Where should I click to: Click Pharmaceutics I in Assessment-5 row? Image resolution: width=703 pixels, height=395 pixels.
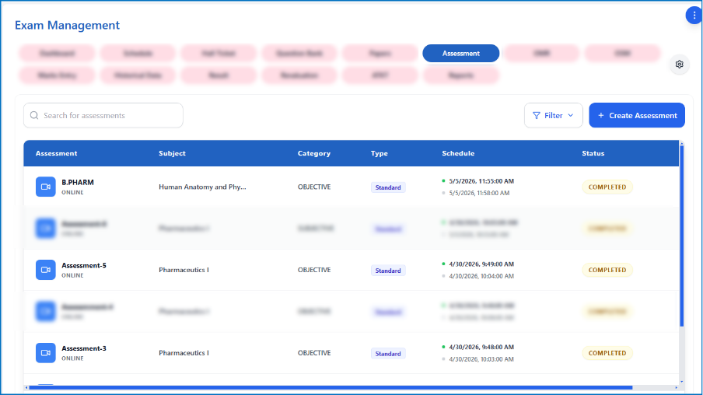184,270
